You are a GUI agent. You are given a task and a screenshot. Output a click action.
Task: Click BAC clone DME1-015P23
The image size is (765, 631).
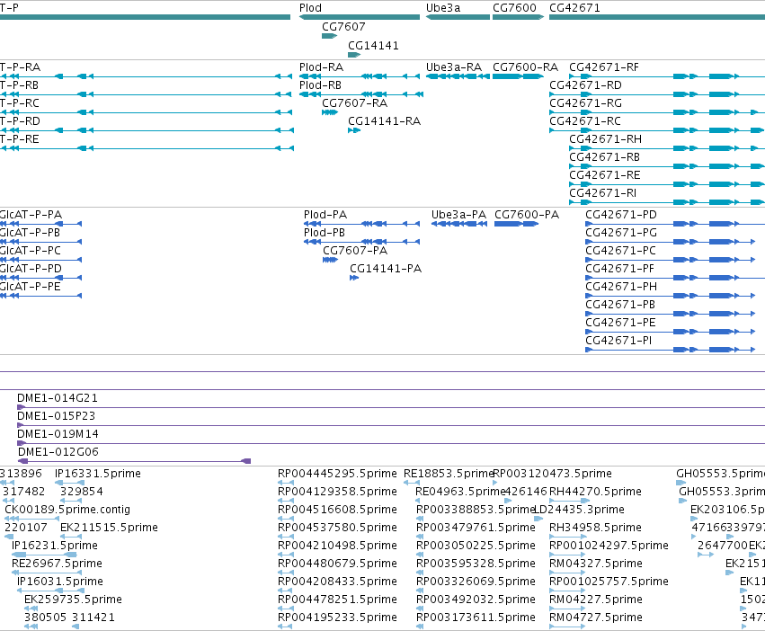click(56, 417)
